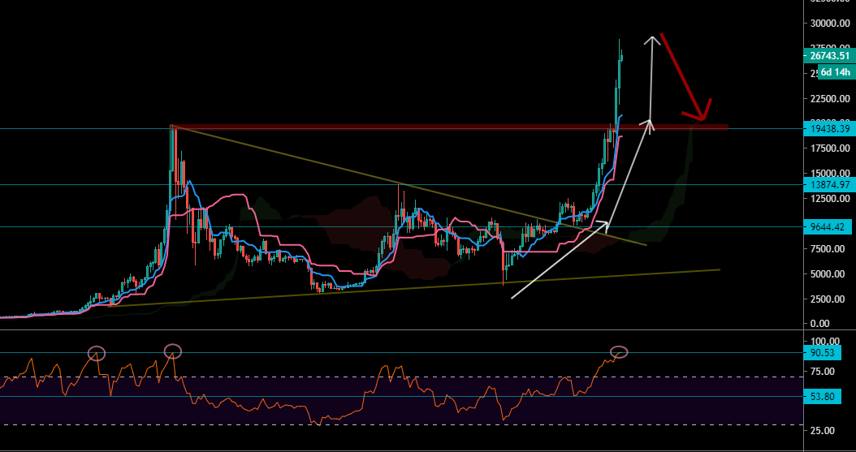Screen dimensions: 856x452
Task: Click the 17500.00 price axis label
Action: 830,149
